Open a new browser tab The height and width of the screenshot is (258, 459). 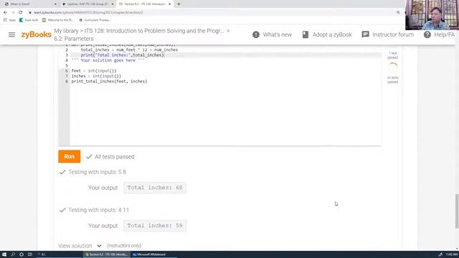pyautogui.click(x=179, y=4)
